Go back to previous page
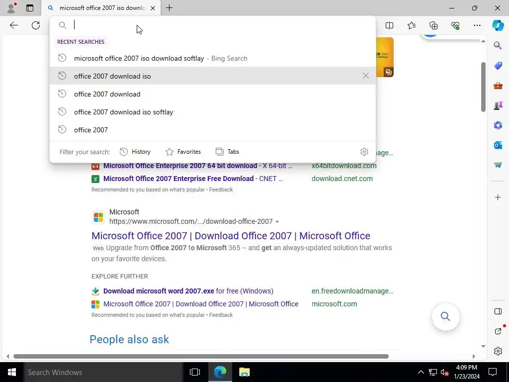The width and height of the screenshot is (509, 382). point(13,25)
